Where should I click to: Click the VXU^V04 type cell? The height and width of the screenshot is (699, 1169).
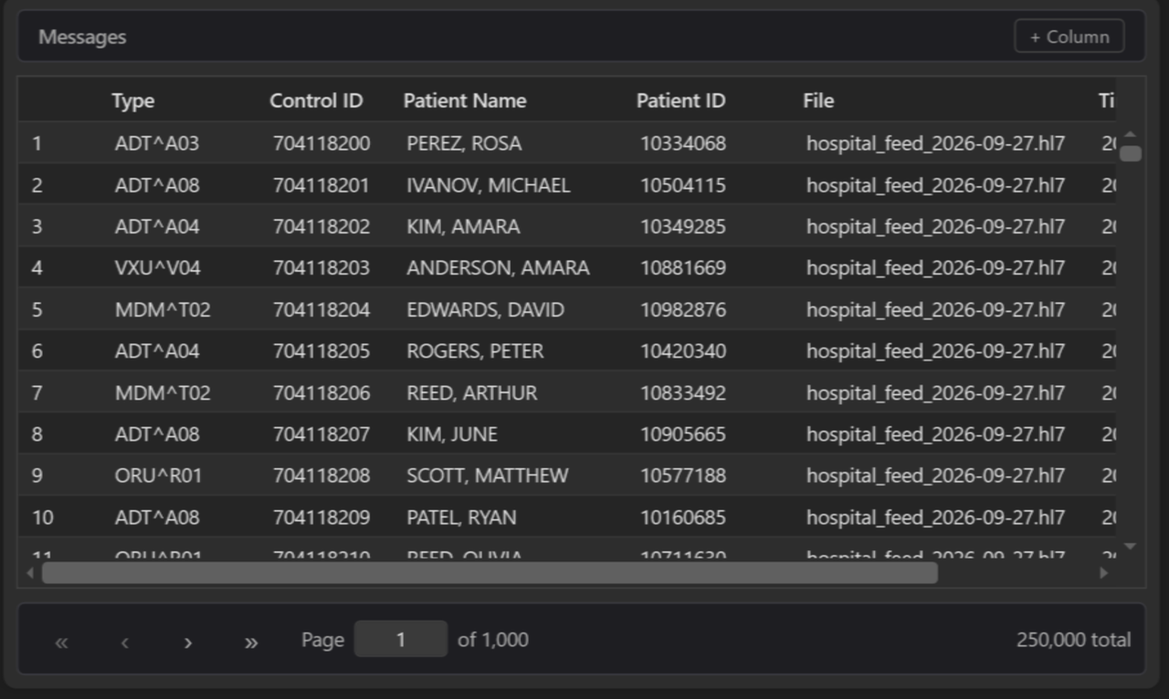pos(157,268)
